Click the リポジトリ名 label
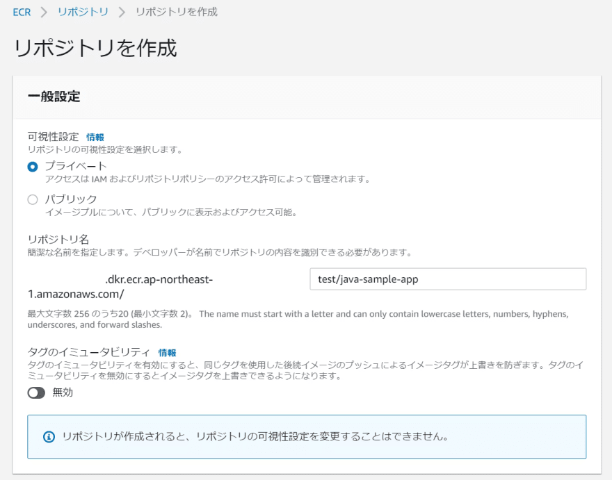This screenshot has width=612, height=480. click(x=58, y=239)
